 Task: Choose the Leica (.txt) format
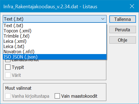point(55,46)
